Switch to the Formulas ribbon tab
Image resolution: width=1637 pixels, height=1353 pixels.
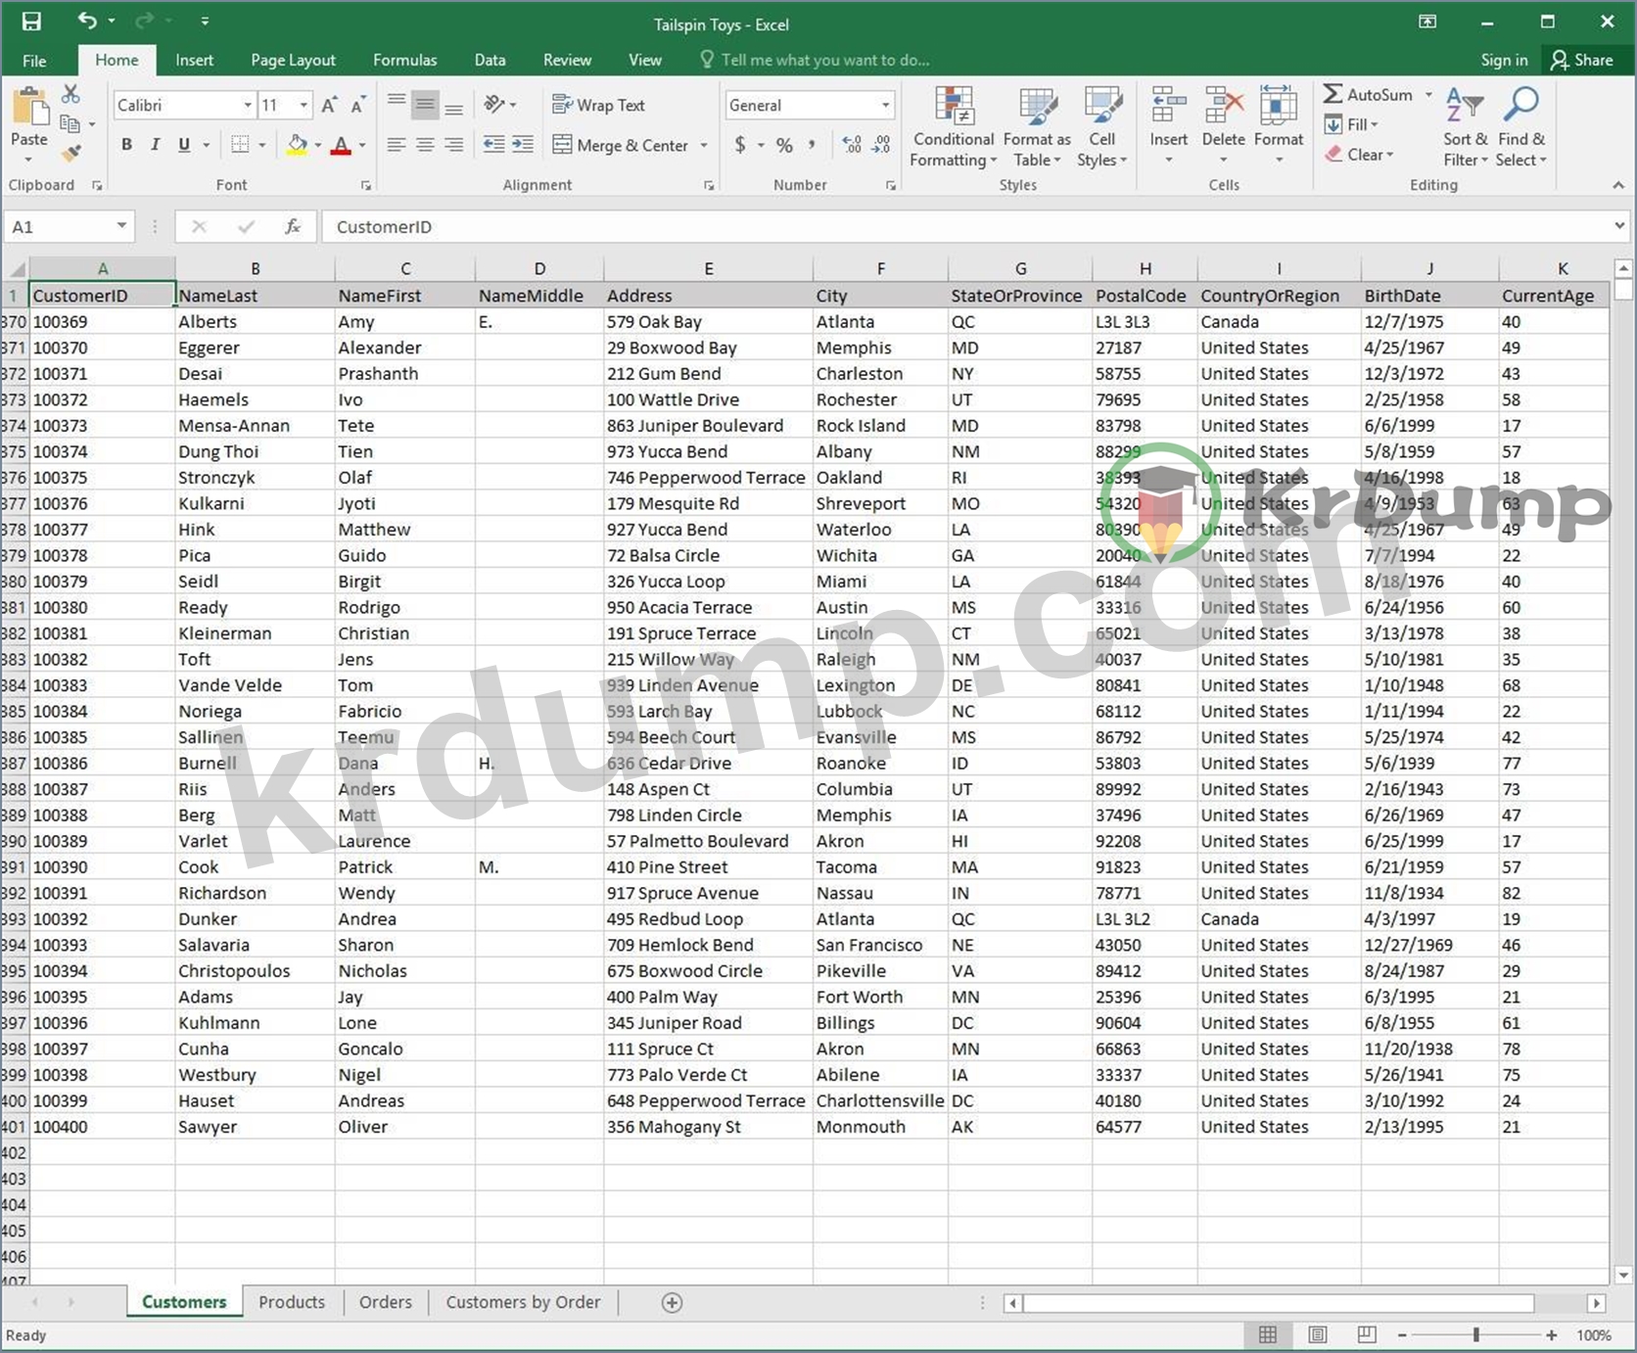point(404,60)
